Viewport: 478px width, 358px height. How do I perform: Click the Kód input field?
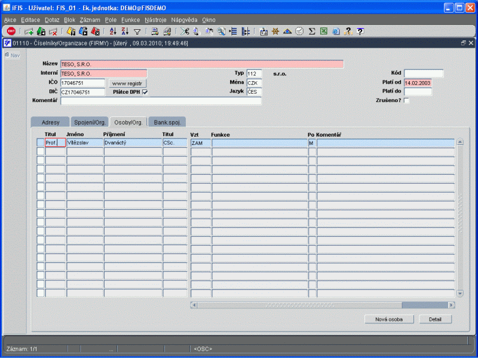424,73
